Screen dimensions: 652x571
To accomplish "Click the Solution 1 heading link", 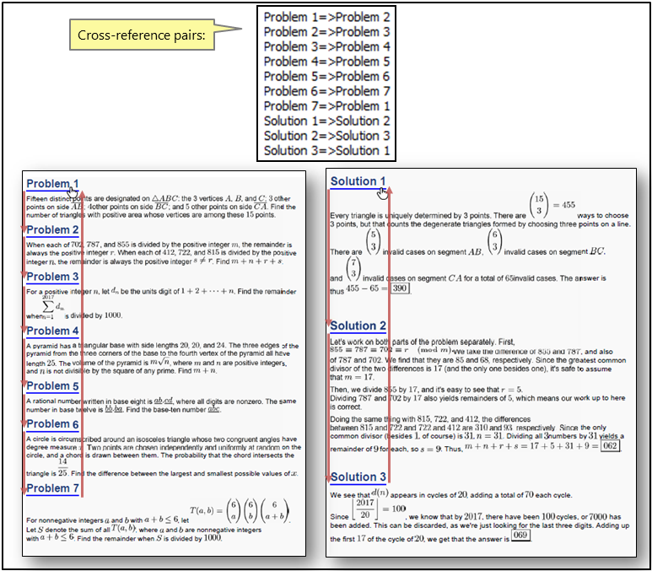I will (358, 181).
